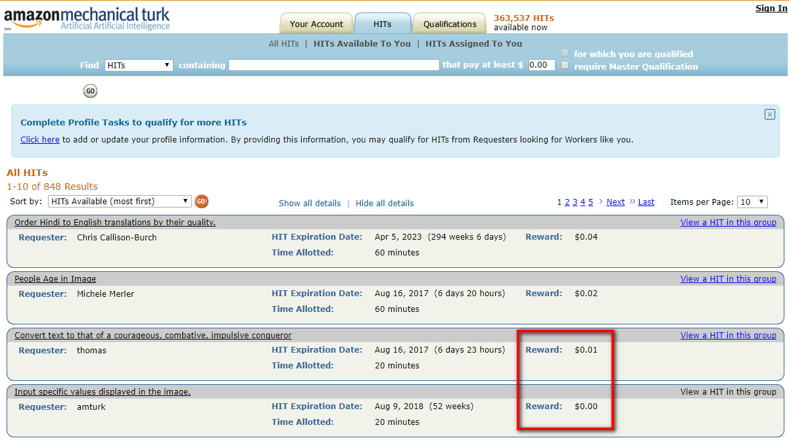
Task: View a HIT in People Age group
Action: [729, 279]
